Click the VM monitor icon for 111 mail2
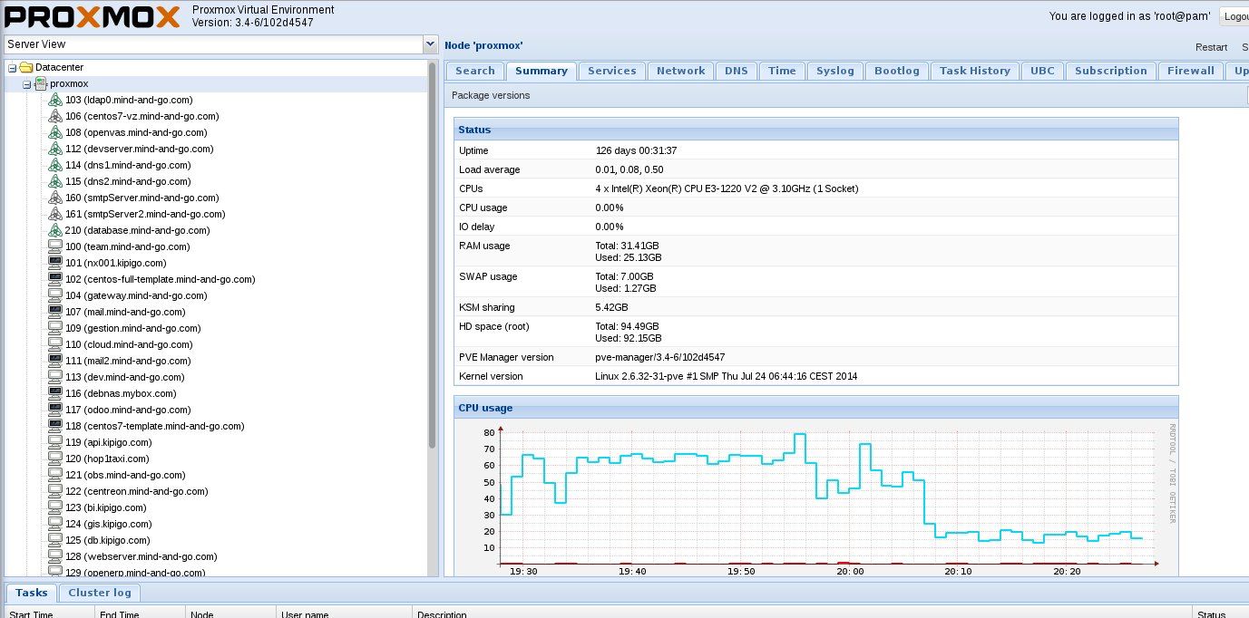The width and height of the screenshot is (1249, 618). (x=54, y=361)
